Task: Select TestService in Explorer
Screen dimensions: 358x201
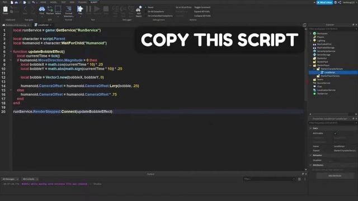Action: pyautogui.click(x=322, y=94)
